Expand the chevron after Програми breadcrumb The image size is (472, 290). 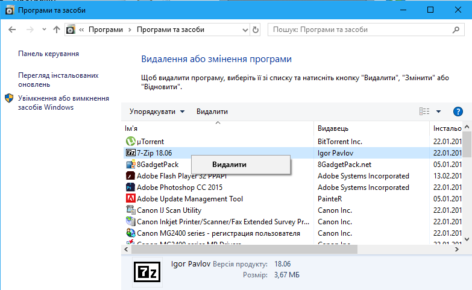click(x=130, y=30)
